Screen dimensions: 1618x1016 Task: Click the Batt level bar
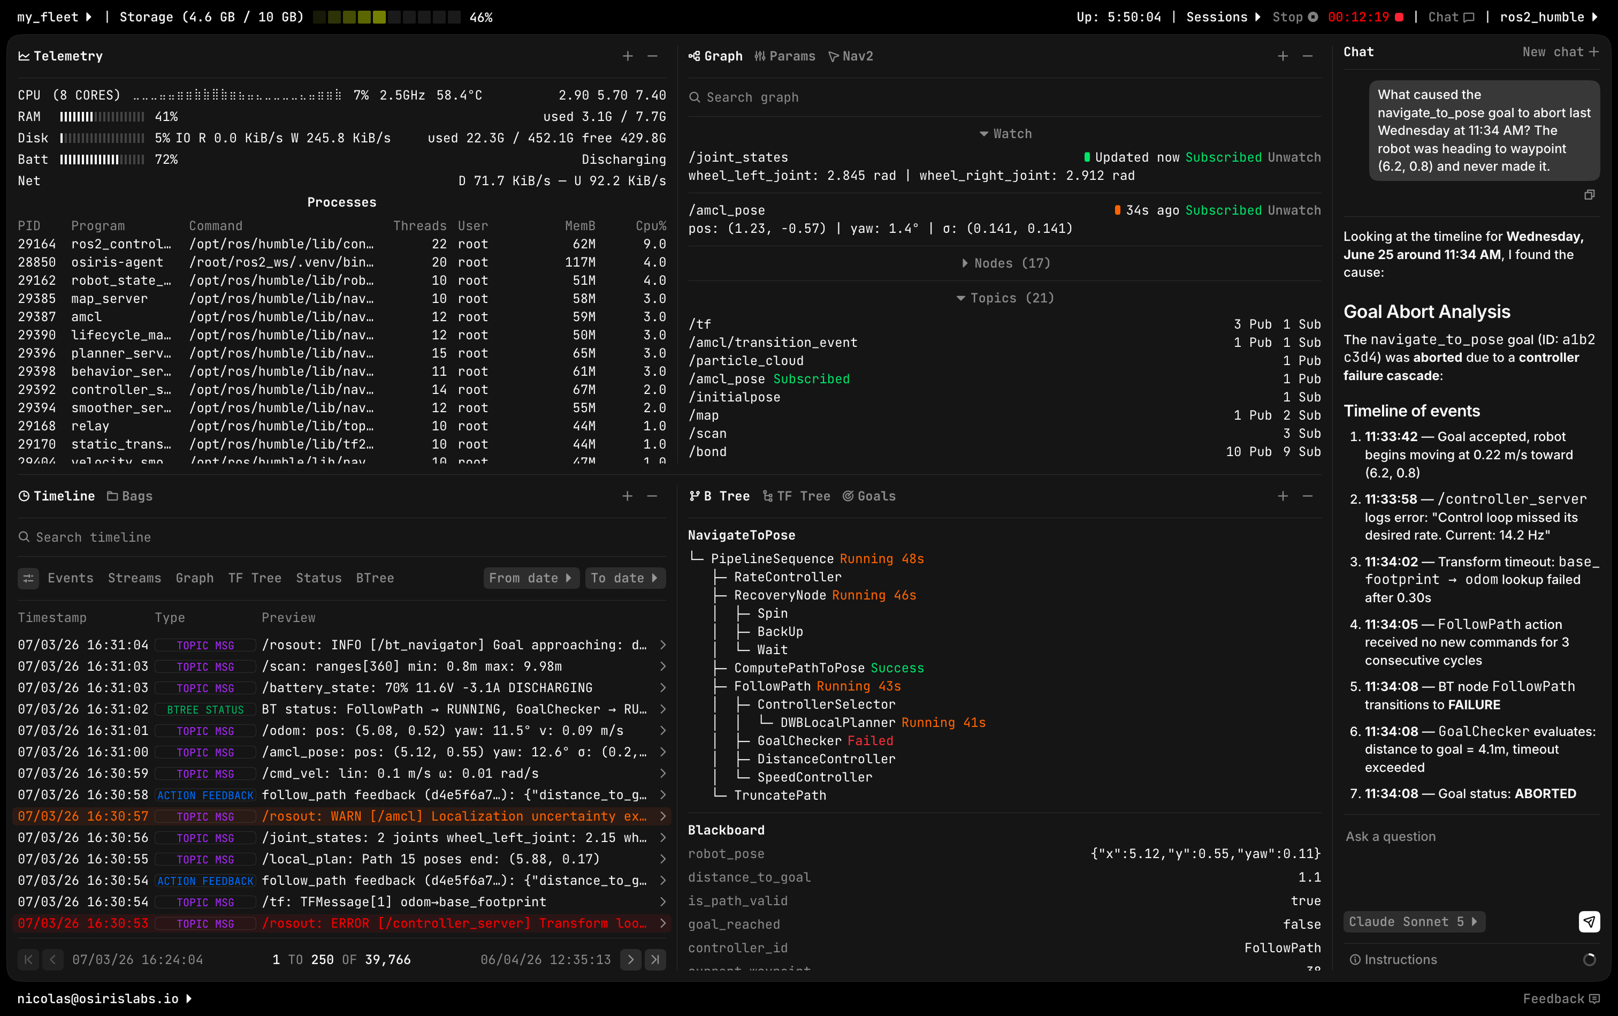coord(102,160)
